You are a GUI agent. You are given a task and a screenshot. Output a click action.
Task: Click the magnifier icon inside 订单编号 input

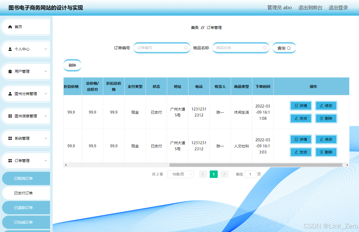(185, 48)
